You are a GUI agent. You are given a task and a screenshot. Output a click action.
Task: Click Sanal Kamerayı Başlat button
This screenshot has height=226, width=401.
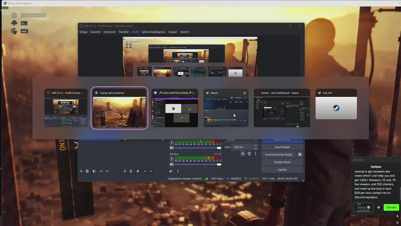tap(279, 154)
